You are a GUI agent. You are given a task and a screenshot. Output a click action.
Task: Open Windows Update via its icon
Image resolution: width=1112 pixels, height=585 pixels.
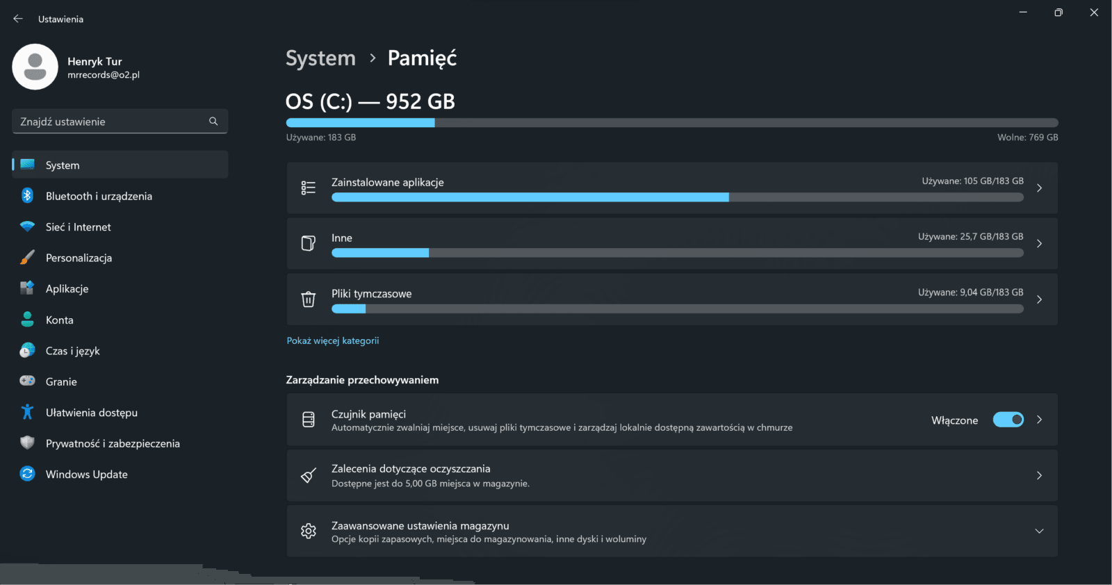coord(26,474)
